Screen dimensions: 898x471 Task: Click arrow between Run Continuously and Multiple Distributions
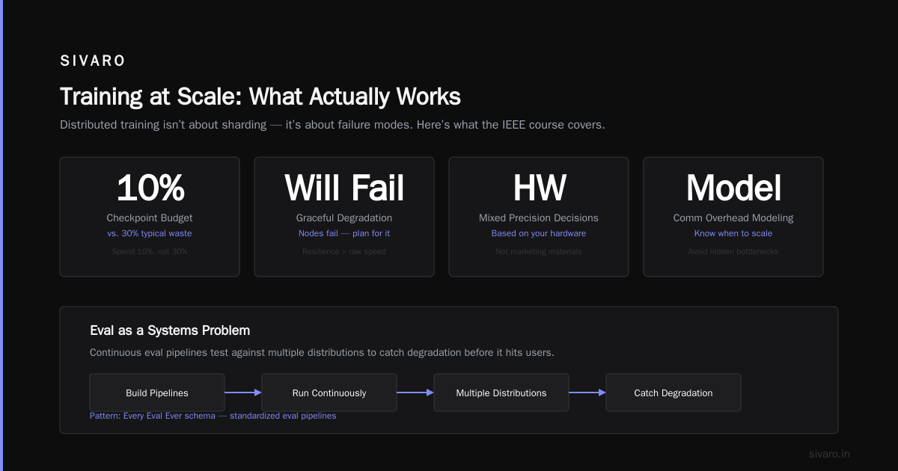pyautogui.click(x=415, y=392)
